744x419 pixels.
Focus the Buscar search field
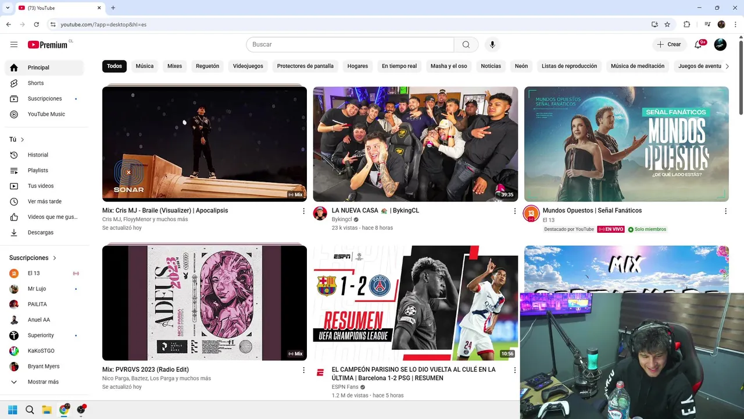tap(350, 45)
